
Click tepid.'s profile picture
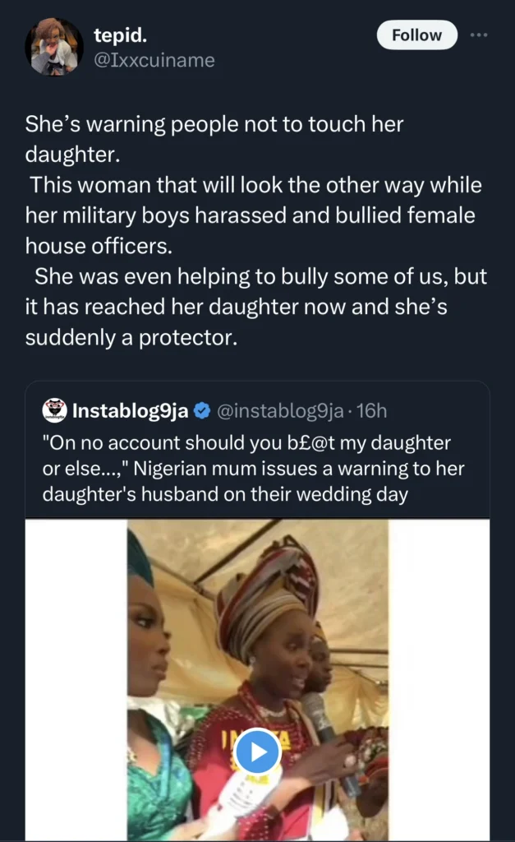pos(53,47)
